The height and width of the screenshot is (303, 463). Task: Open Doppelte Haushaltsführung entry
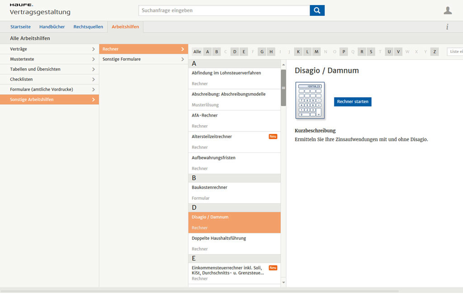(235, 244)
